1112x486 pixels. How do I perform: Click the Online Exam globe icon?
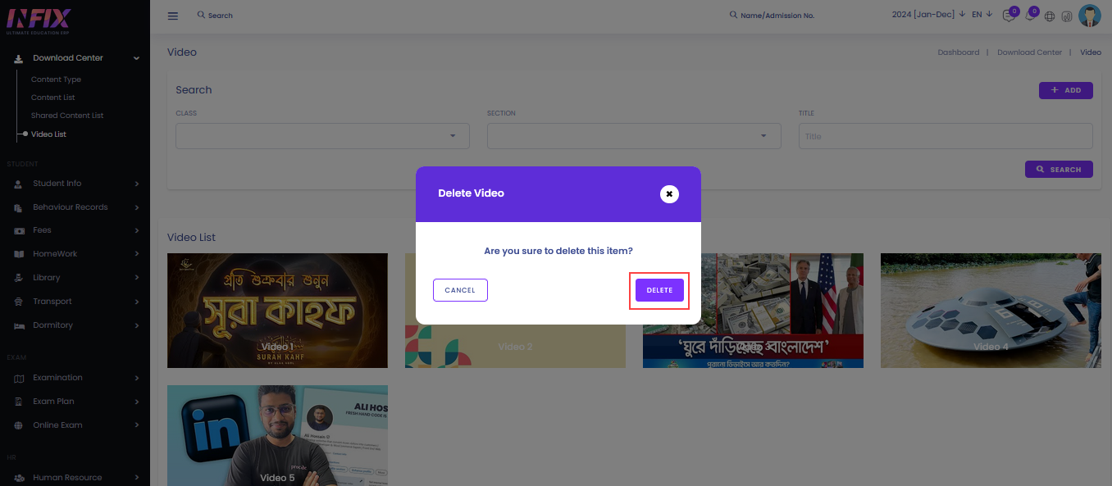click(19, 425)
